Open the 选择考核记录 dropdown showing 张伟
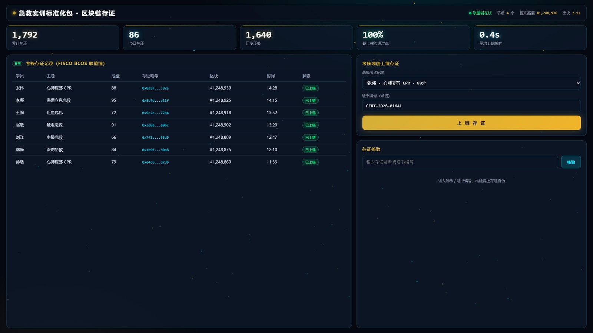The width and height of the screenshot is (593, 333). pyautogui.click(x=471, y=83)
